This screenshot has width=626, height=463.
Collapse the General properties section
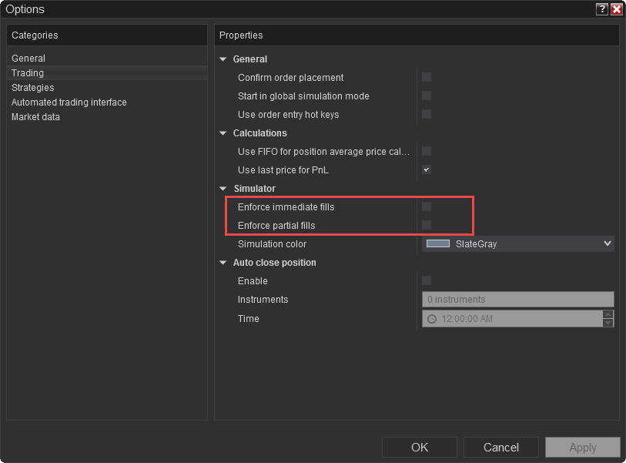point(223,59)
